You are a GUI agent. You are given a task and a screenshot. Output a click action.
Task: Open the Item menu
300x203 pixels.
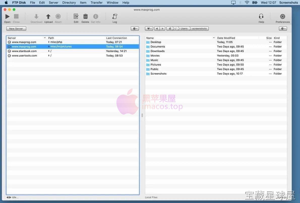(x=83, y=3)
